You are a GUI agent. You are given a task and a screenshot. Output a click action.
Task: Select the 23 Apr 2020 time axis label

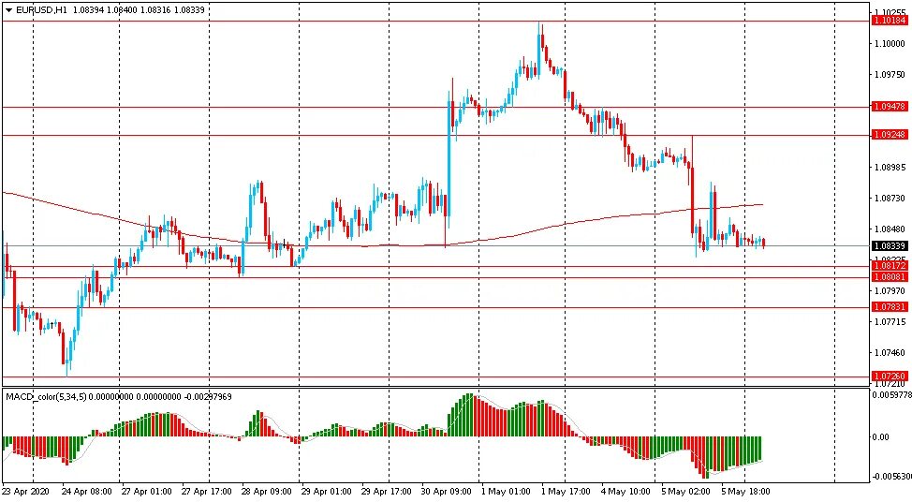point(25,492)
